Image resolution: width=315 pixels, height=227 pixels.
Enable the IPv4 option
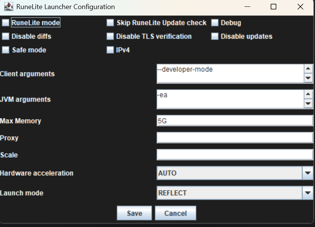[x=110, y=50]
